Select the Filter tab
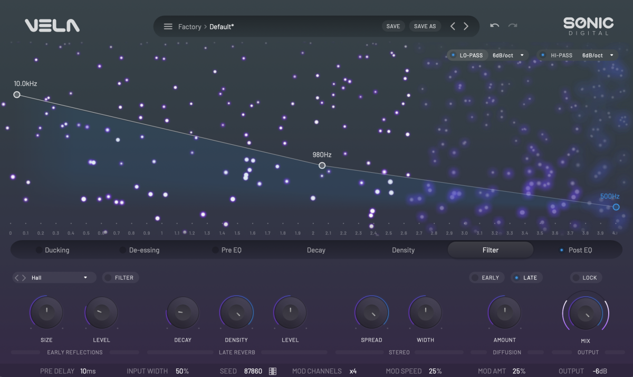 [491, 250]
